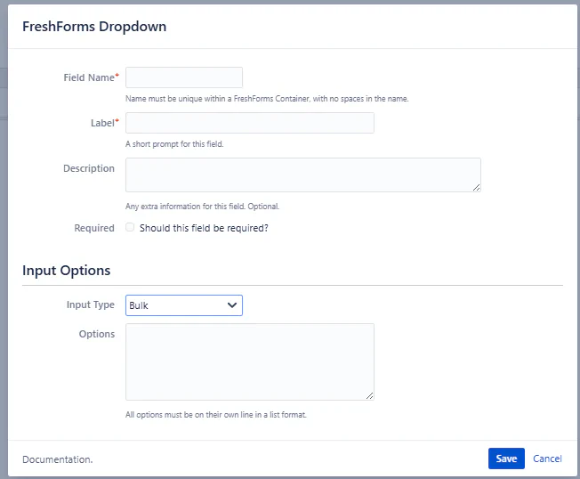This screenshot has width=580, height=479.
Task: Click the 'Field Name' label text
Action: (x=88, y=77)
